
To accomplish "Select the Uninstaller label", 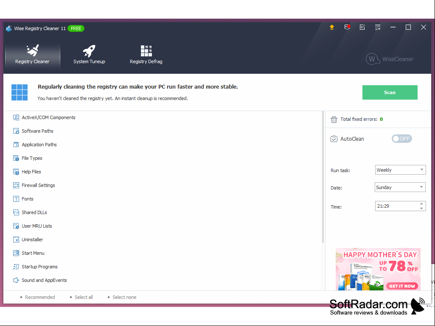I will pos(32,240).
